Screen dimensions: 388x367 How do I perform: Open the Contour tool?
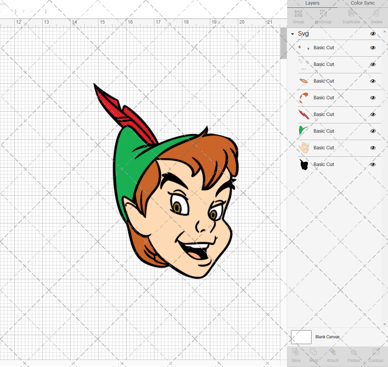click(x=376, y=355)
